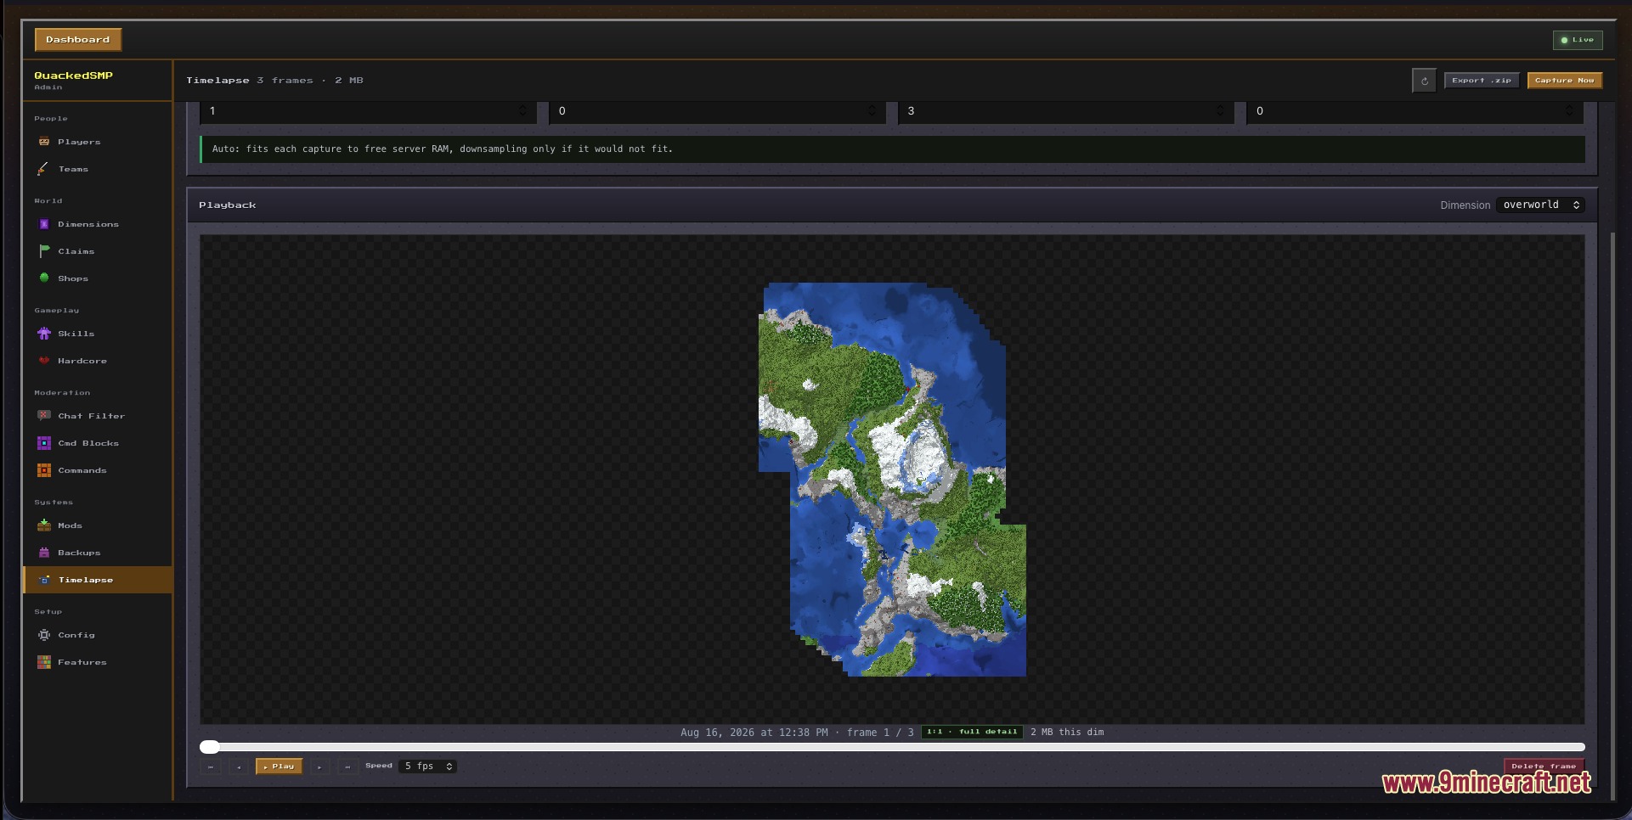Delete the current frame
The image size is (1632, 820).
coord(1544,766)
